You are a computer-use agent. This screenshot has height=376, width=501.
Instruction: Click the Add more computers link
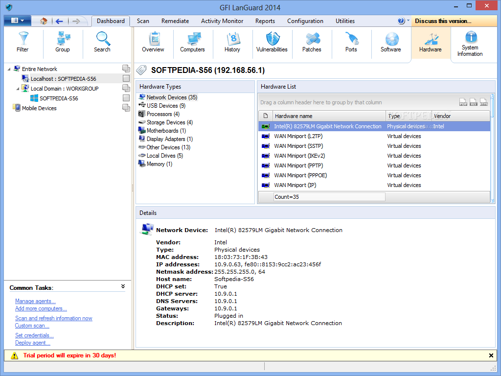tap(41, 308)
